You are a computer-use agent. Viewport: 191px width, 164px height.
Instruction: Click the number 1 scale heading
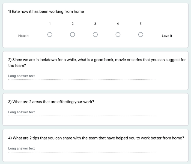[x=50, y=24]
